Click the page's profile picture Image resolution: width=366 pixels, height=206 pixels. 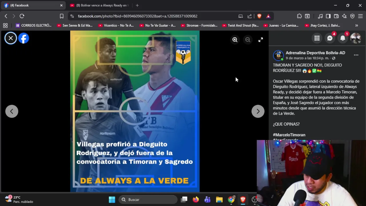pos(278,55)
